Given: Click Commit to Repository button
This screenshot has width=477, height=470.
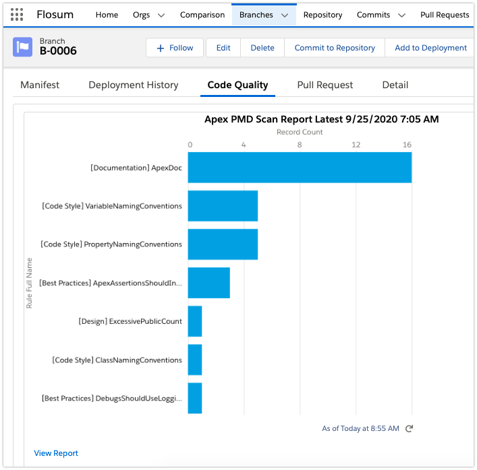Looking at the screenshot, I should tap(335, 48).
